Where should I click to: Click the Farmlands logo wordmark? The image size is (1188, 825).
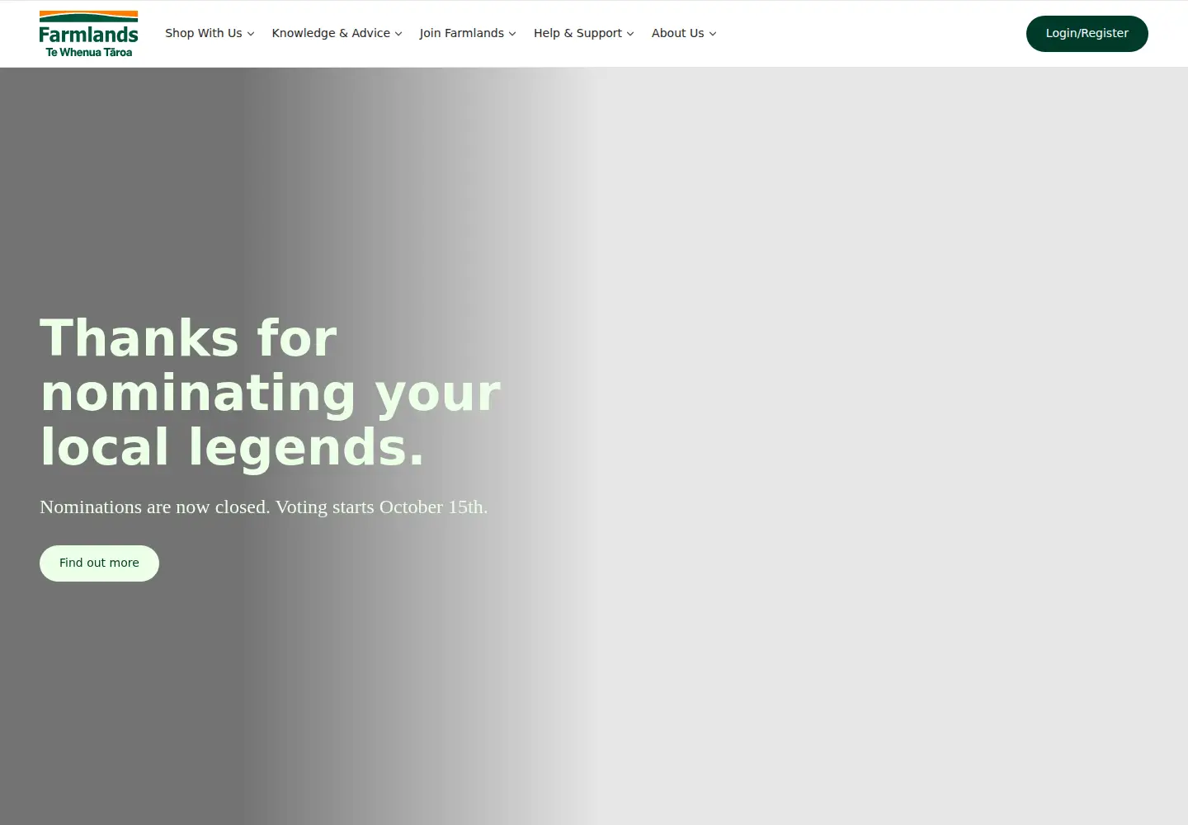88,35
